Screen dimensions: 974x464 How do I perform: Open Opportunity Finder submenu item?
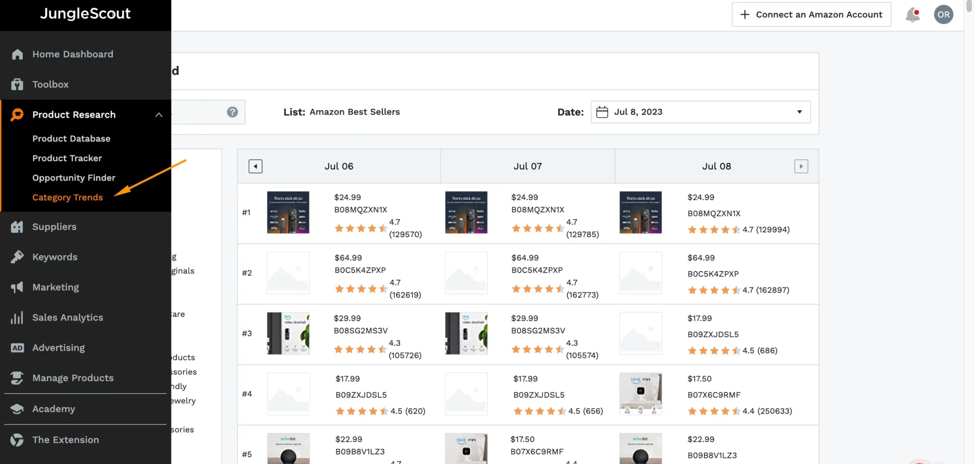(74, 178)
